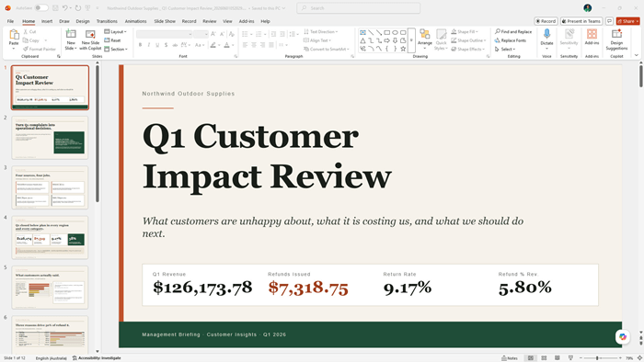
Task: Expand the Shape Fill dropdown
Action: 465,31
